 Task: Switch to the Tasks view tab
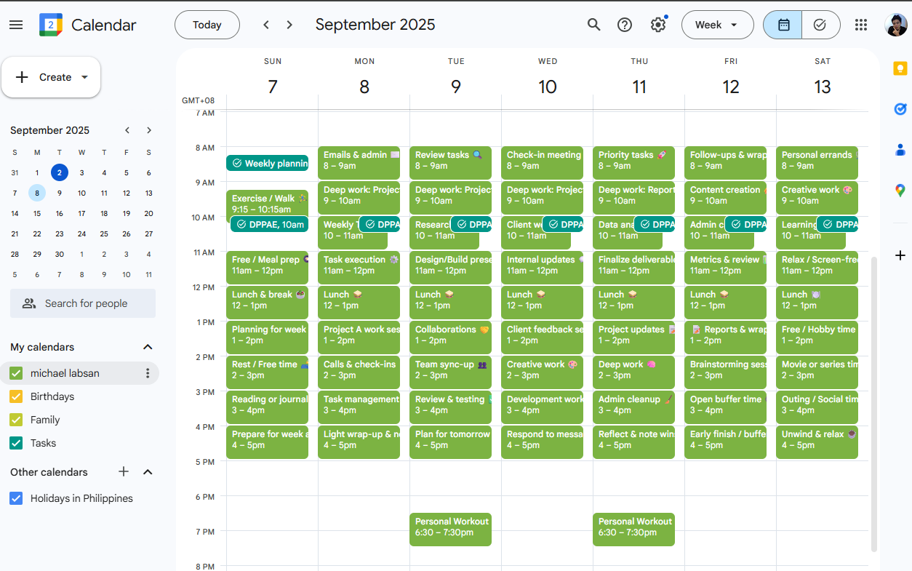[820, 25]
